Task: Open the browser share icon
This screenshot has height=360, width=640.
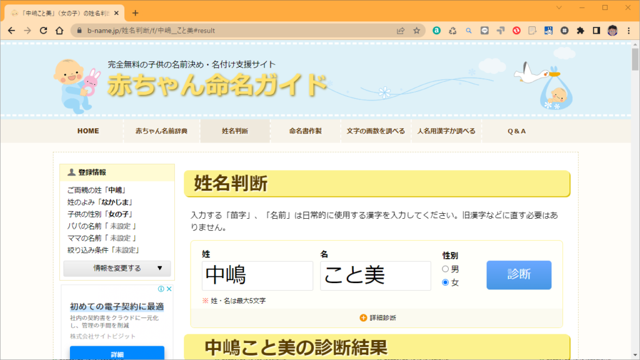Action: pyautogui.click(x=400, y=30)
